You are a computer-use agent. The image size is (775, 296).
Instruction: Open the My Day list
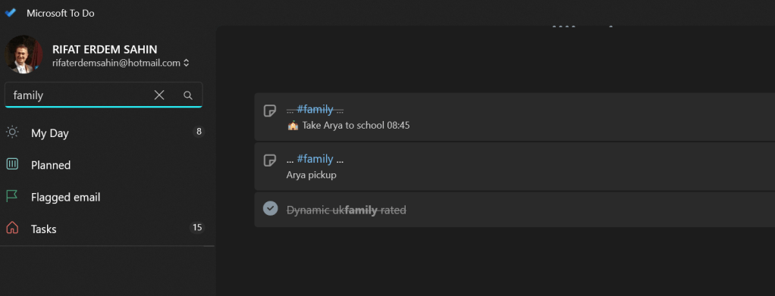point(107,132)
